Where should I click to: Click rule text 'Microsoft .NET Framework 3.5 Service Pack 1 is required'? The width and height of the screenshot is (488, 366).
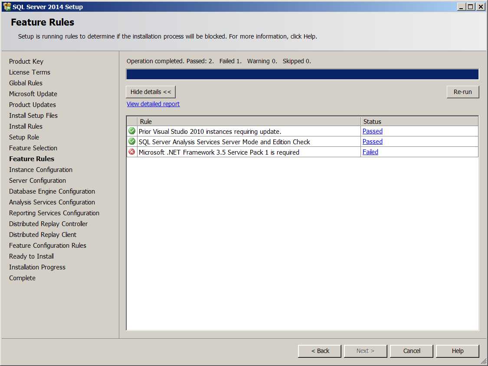coord(219,152)
